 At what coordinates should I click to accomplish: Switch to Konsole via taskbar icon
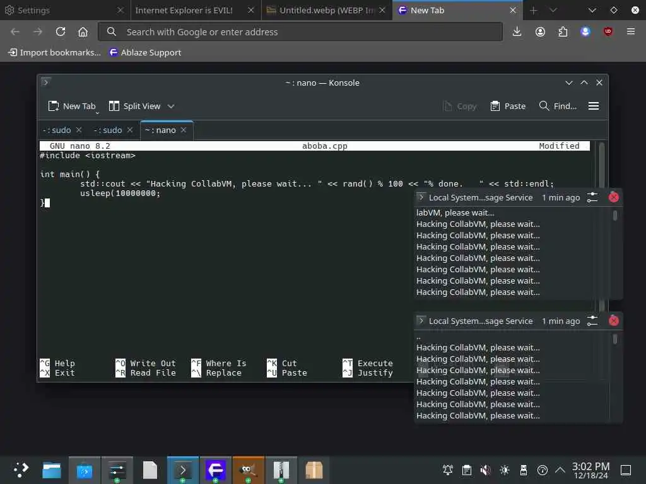coord(183,470)
